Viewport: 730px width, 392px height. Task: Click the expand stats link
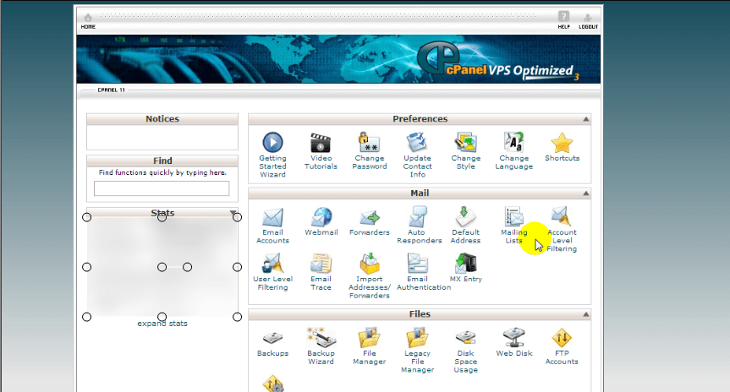coord(162,324)
